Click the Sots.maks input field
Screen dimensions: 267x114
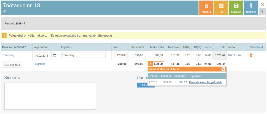tap(138, 55)
